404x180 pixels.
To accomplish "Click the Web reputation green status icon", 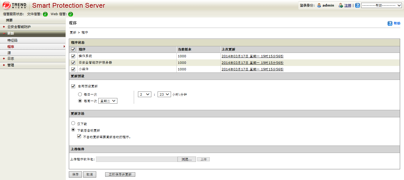I will point(71,14).
